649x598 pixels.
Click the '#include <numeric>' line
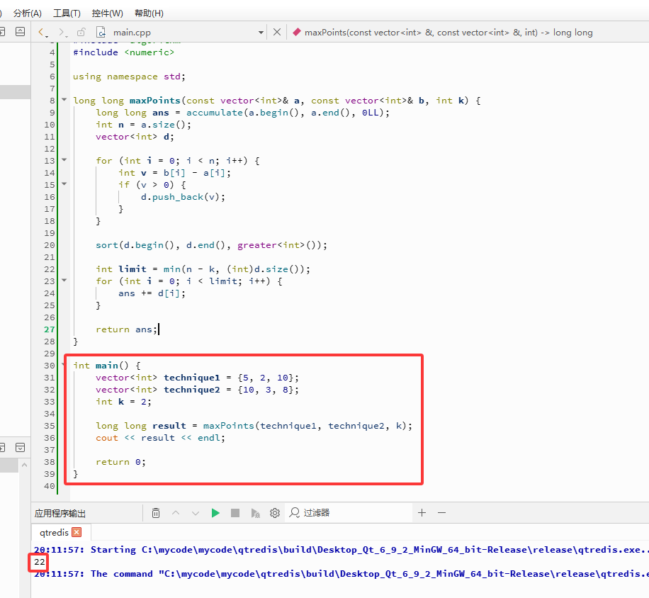click(124, 52)
